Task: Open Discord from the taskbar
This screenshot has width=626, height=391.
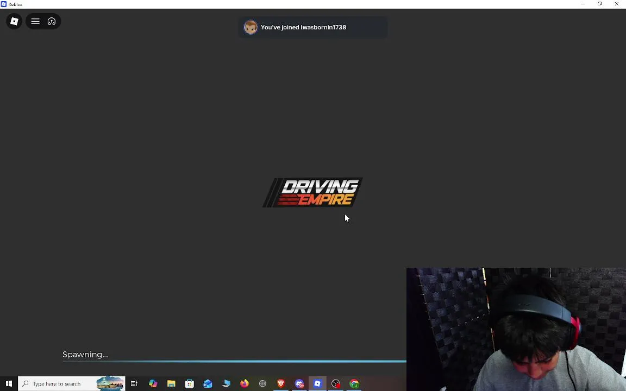Action: click(299, 383)
